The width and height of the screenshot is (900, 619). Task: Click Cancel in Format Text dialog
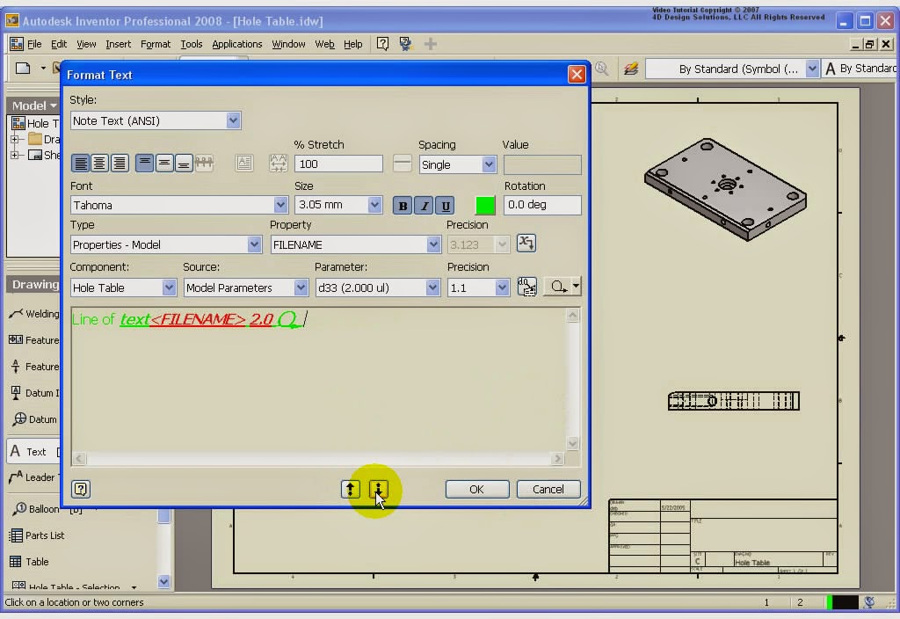pyautogui.click(x=548, y=489)
